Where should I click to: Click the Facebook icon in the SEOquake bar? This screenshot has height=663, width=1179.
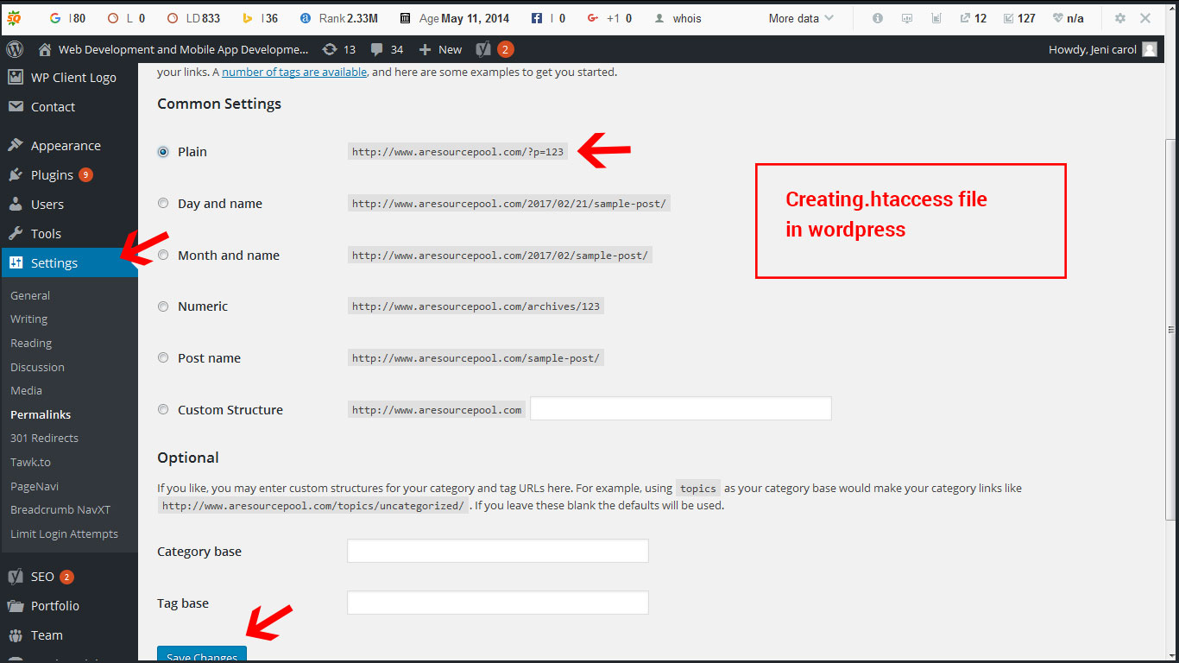tap(539, 17)
